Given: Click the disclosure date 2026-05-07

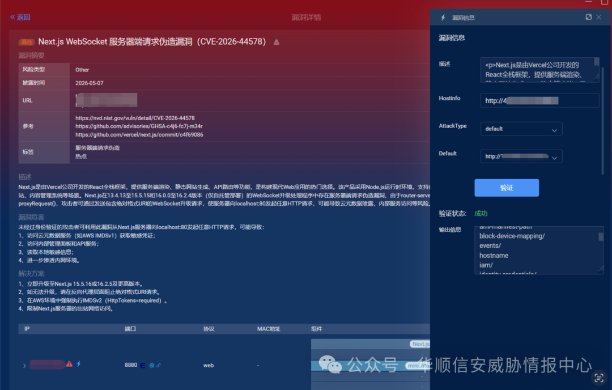Looking at the screenshot, I should click(x=90, y=83).
